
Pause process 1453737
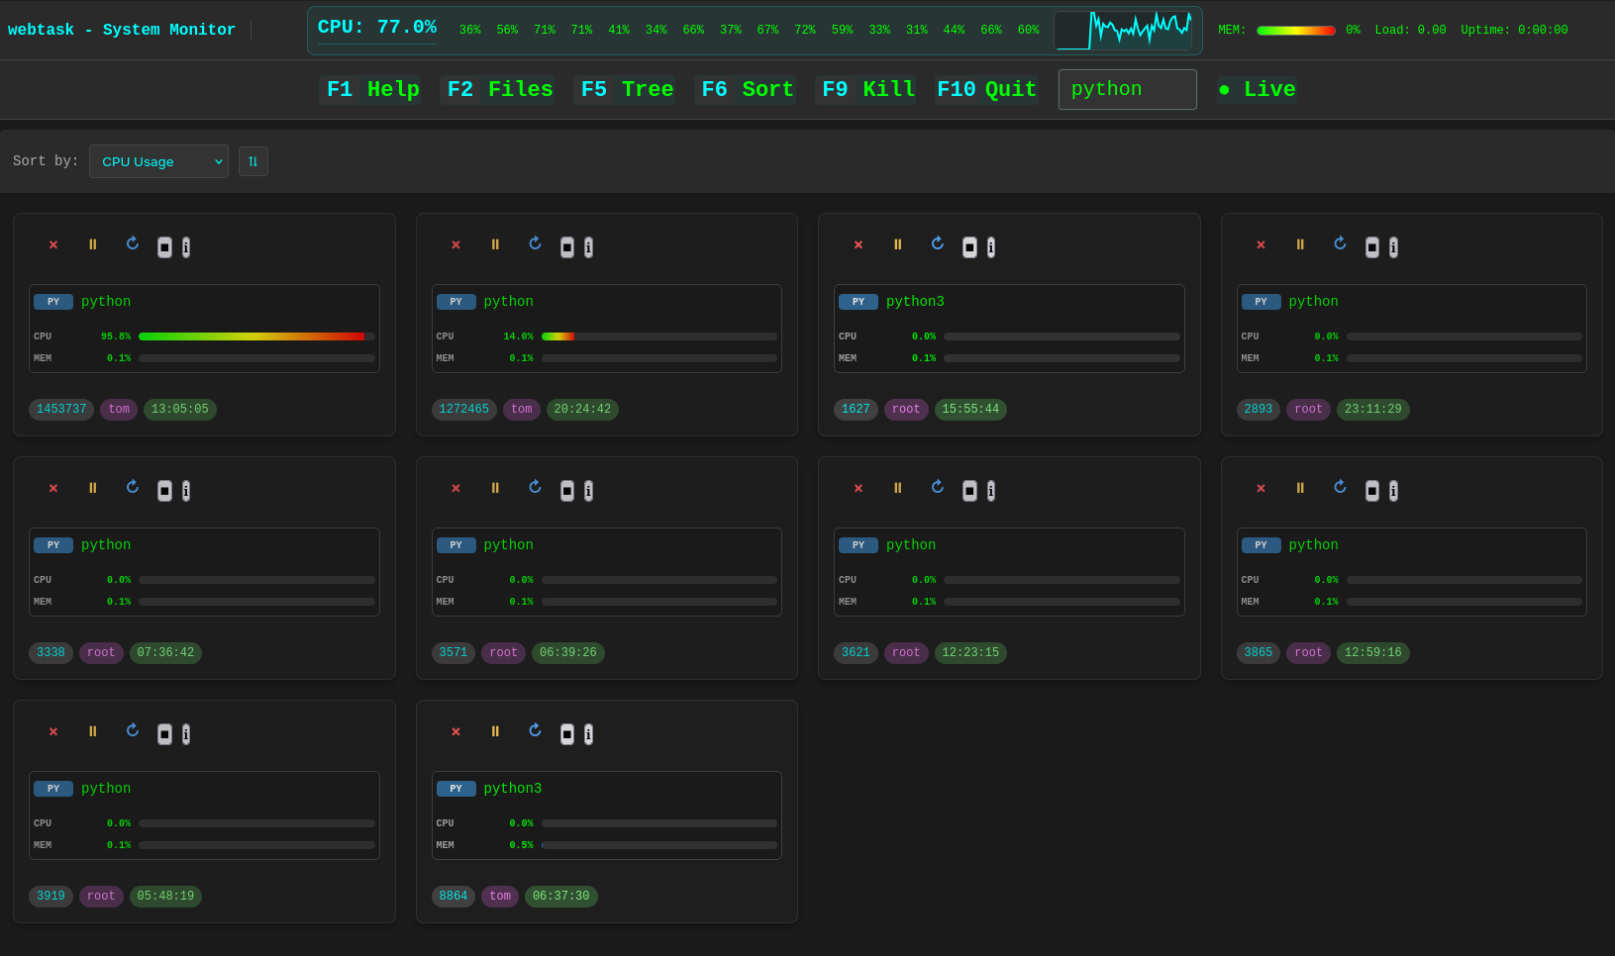pos(93,244)
